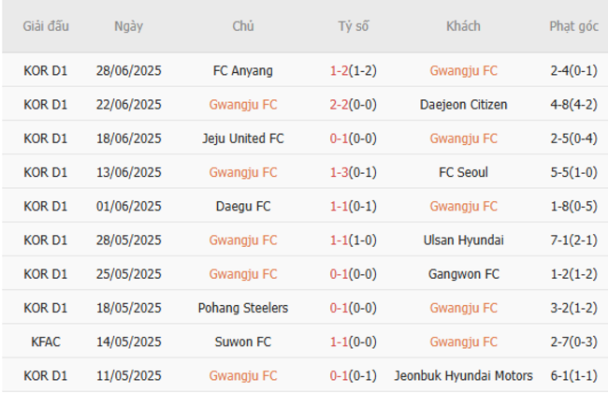Image resolution: width=608 pixels, height=393 pixels.
Task: Open the 1-3(0-1) score against FC Seoul
Action: (354, 172)
